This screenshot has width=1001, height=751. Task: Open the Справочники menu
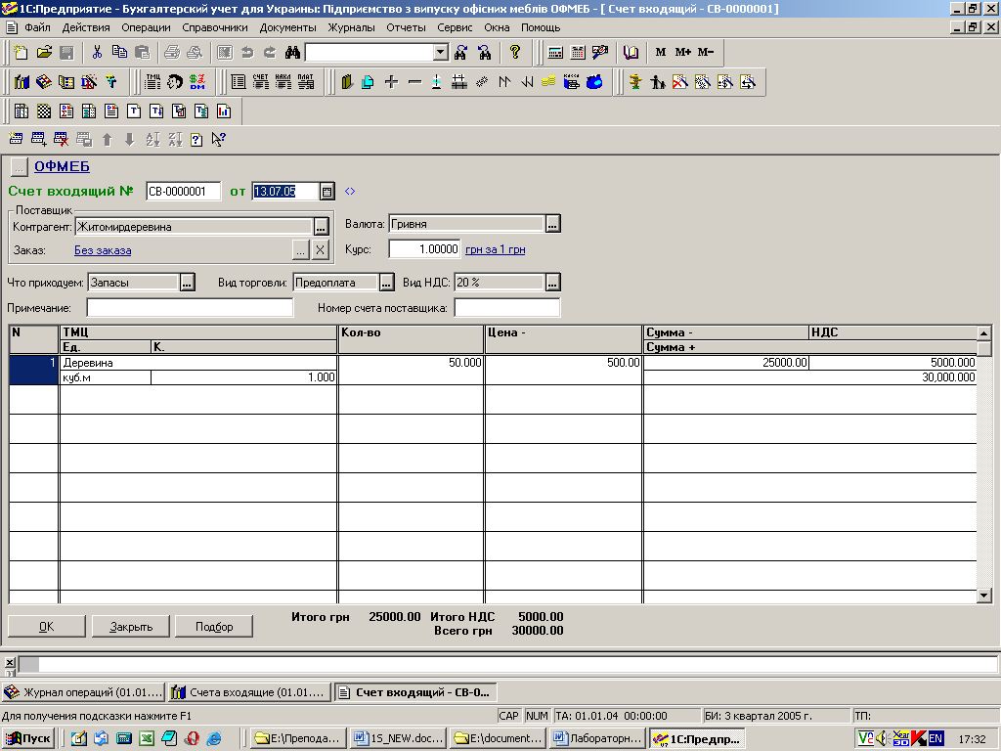215,27
